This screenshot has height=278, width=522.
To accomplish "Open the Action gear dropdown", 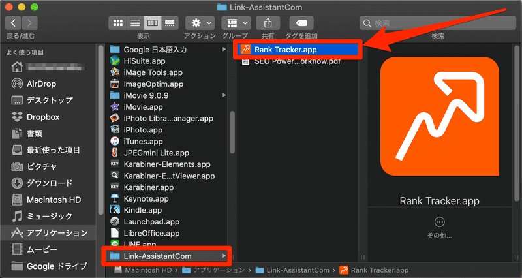I will (x=200, y=23).
